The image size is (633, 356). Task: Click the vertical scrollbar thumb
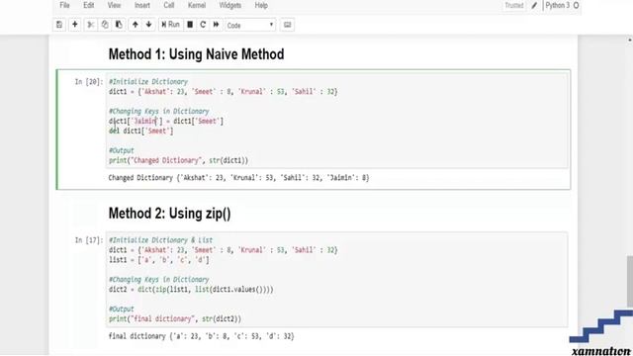pyautogui.click(x=629, y=281)
